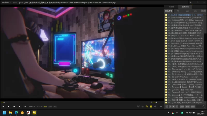Move selected playlist item up

click(170, 106)
